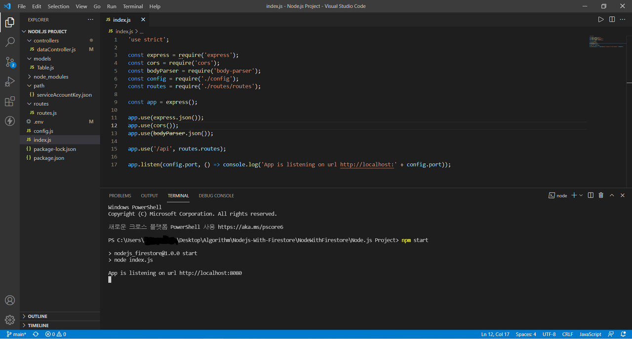This screenshot has width=632, height=339.
Task: Click Ln 12, Col 17 in the status bar
Action: [x=495, y=334]
